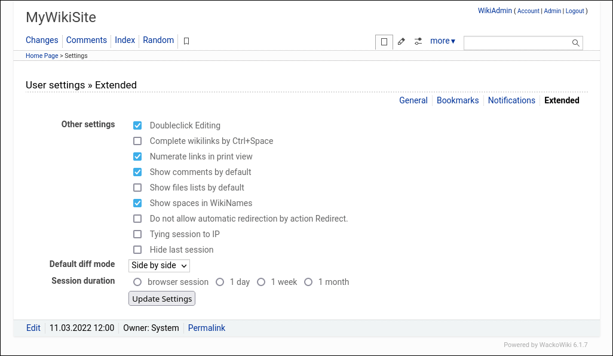Open the Default diff mode dropdown
Viewport: 613px width, 356px height.
point(159,265)
